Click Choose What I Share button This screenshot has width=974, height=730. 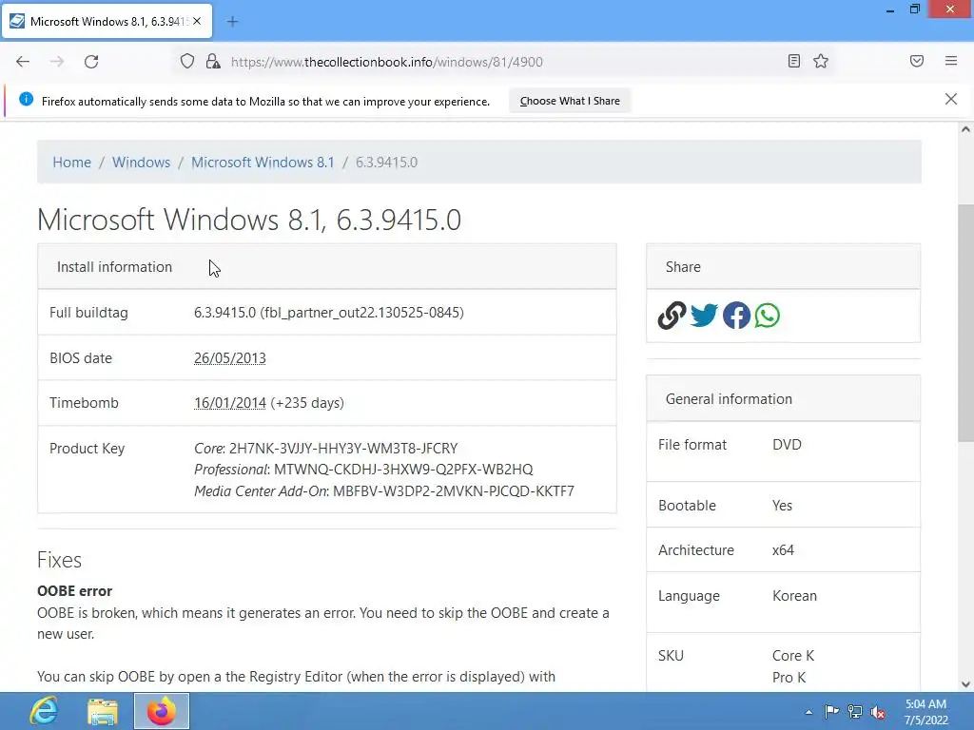point(570,101)
